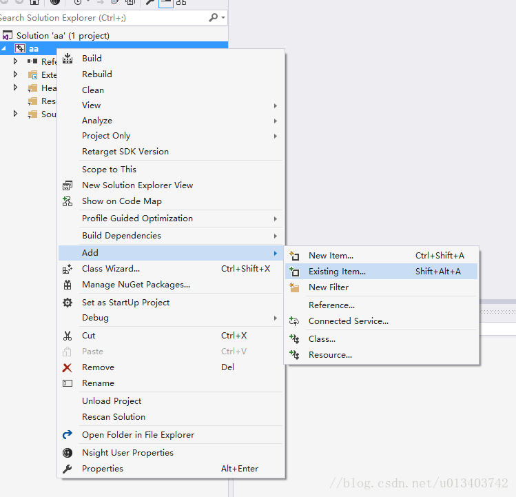Open the Project Only submenu
The height and width of the screenshot is (497, 516).
pos(170,136)
